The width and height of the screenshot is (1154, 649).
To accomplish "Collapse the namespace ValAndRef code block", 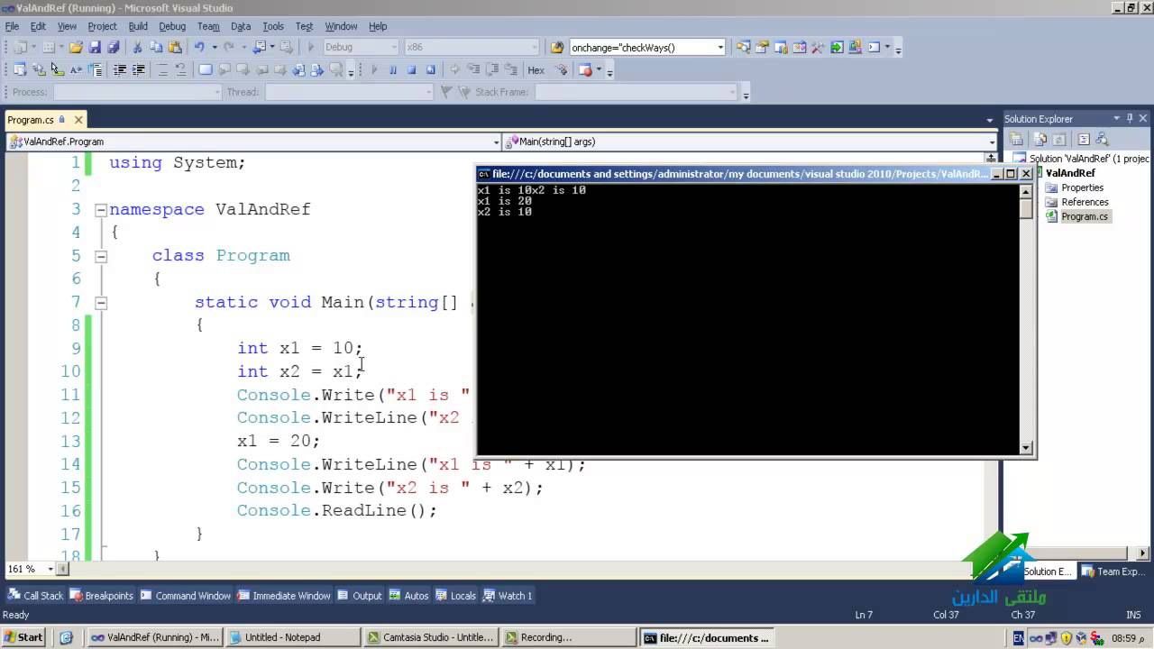I will coord(101,210).
